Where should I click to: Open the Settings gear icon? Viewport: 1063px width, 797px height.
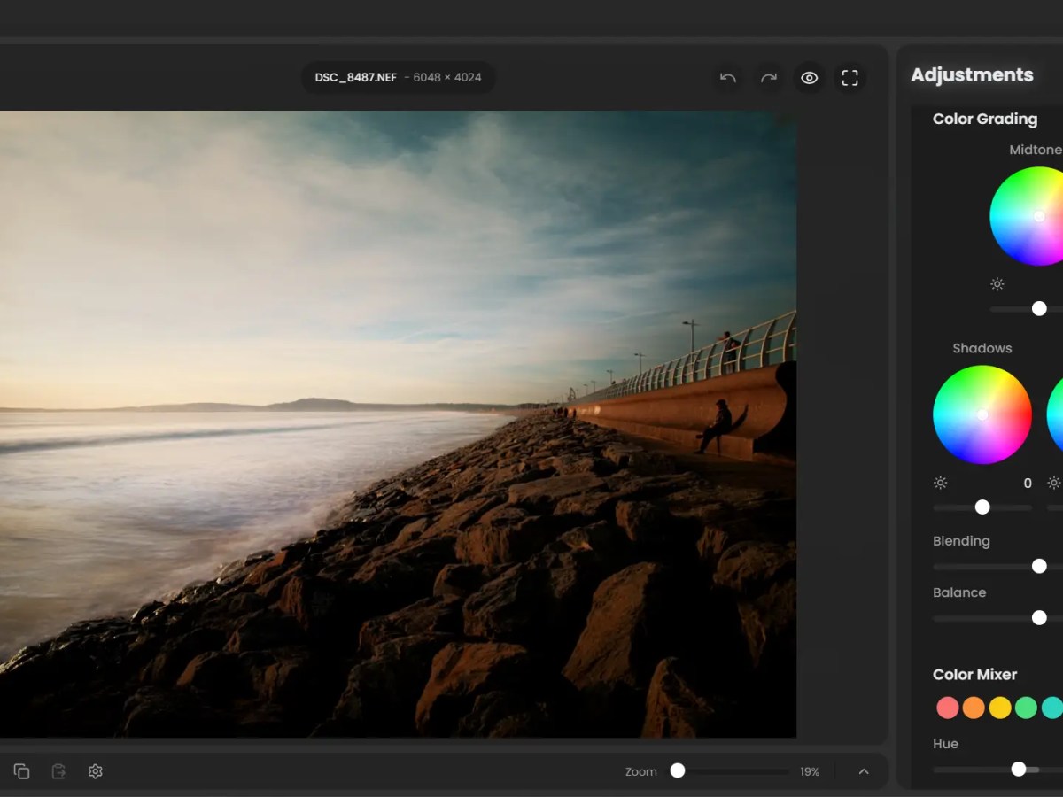pos(95,771)
